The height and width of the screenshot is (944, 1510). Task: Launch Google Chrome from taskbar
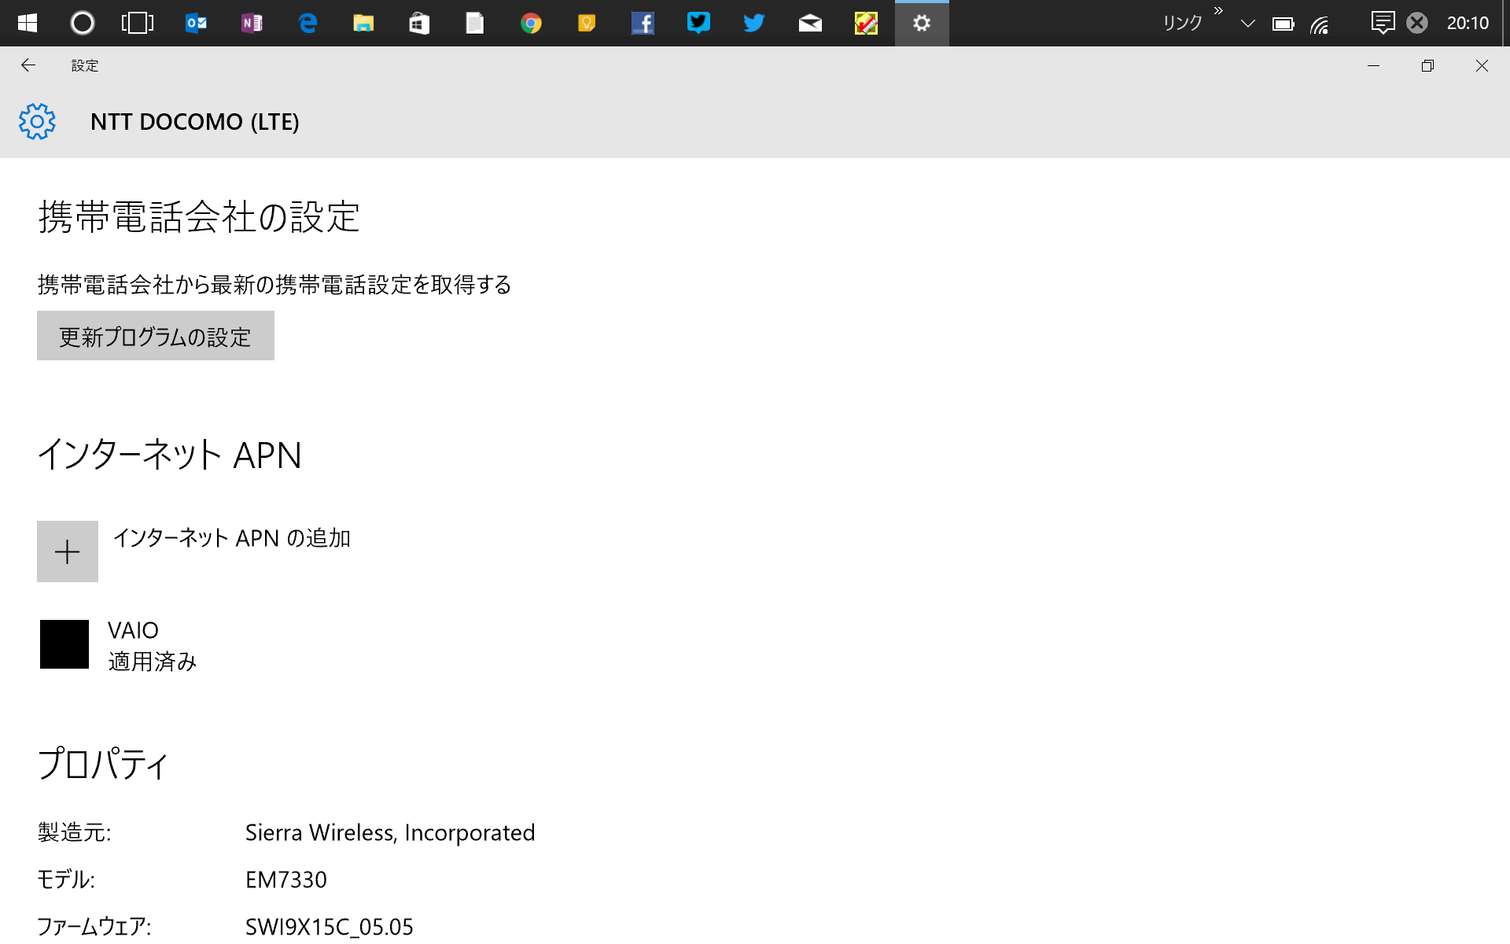point(531,24)
